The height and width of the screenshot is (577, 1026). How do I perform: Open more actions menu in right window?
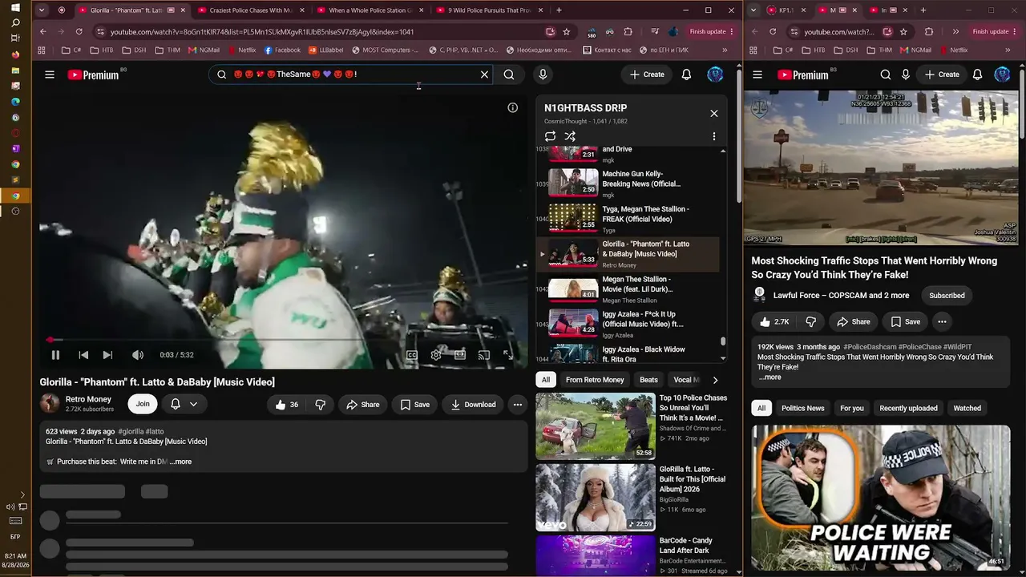tap(942, 321)
